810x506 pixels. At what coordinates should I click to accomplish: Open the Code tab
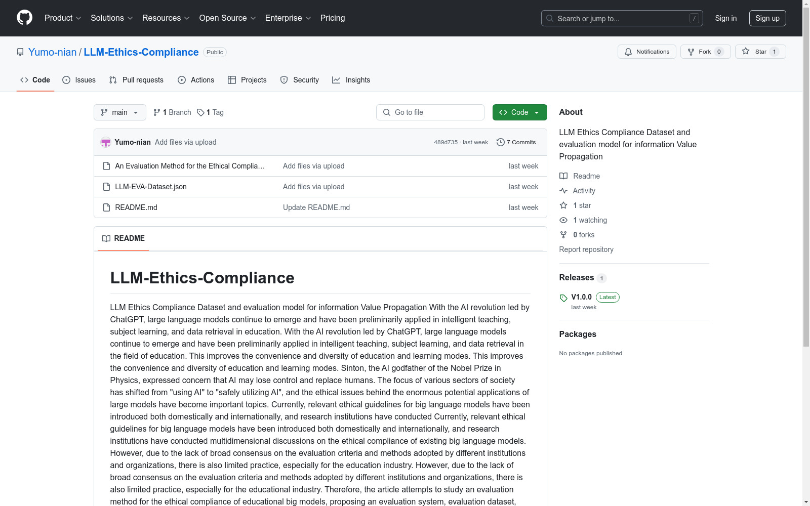coord(35,80)
